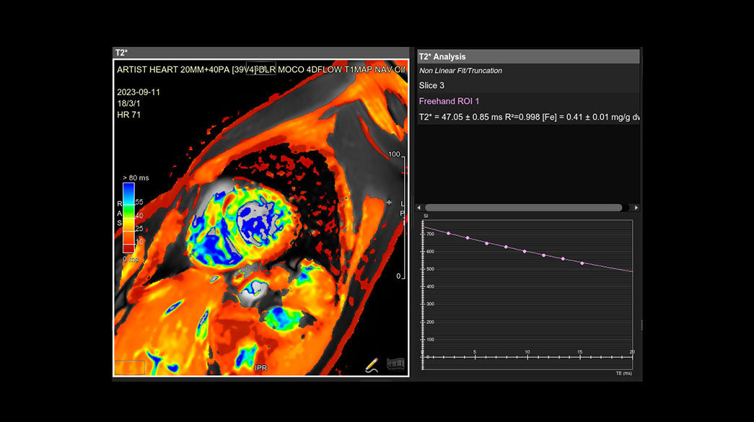The image size is (754, 422).
Task: Click the left slice navigation arrow
Action: [x=418, y=207]
